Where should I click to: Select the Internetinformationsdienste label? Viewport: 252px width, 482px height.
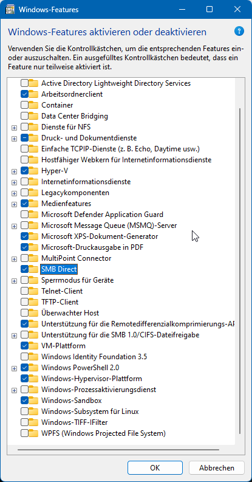pos(86,182)
